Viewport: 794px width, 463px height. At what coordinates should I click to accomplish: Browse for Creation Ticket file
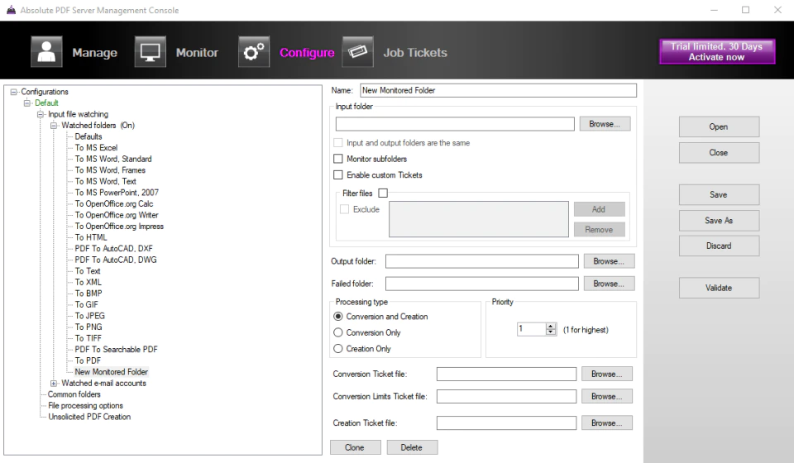606,423
